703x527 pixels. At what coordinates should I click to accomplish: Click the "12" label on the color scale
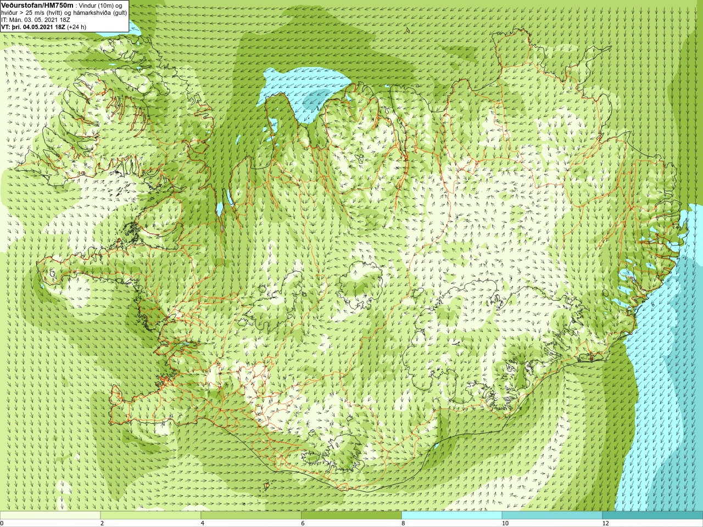[x=606, y=523]
